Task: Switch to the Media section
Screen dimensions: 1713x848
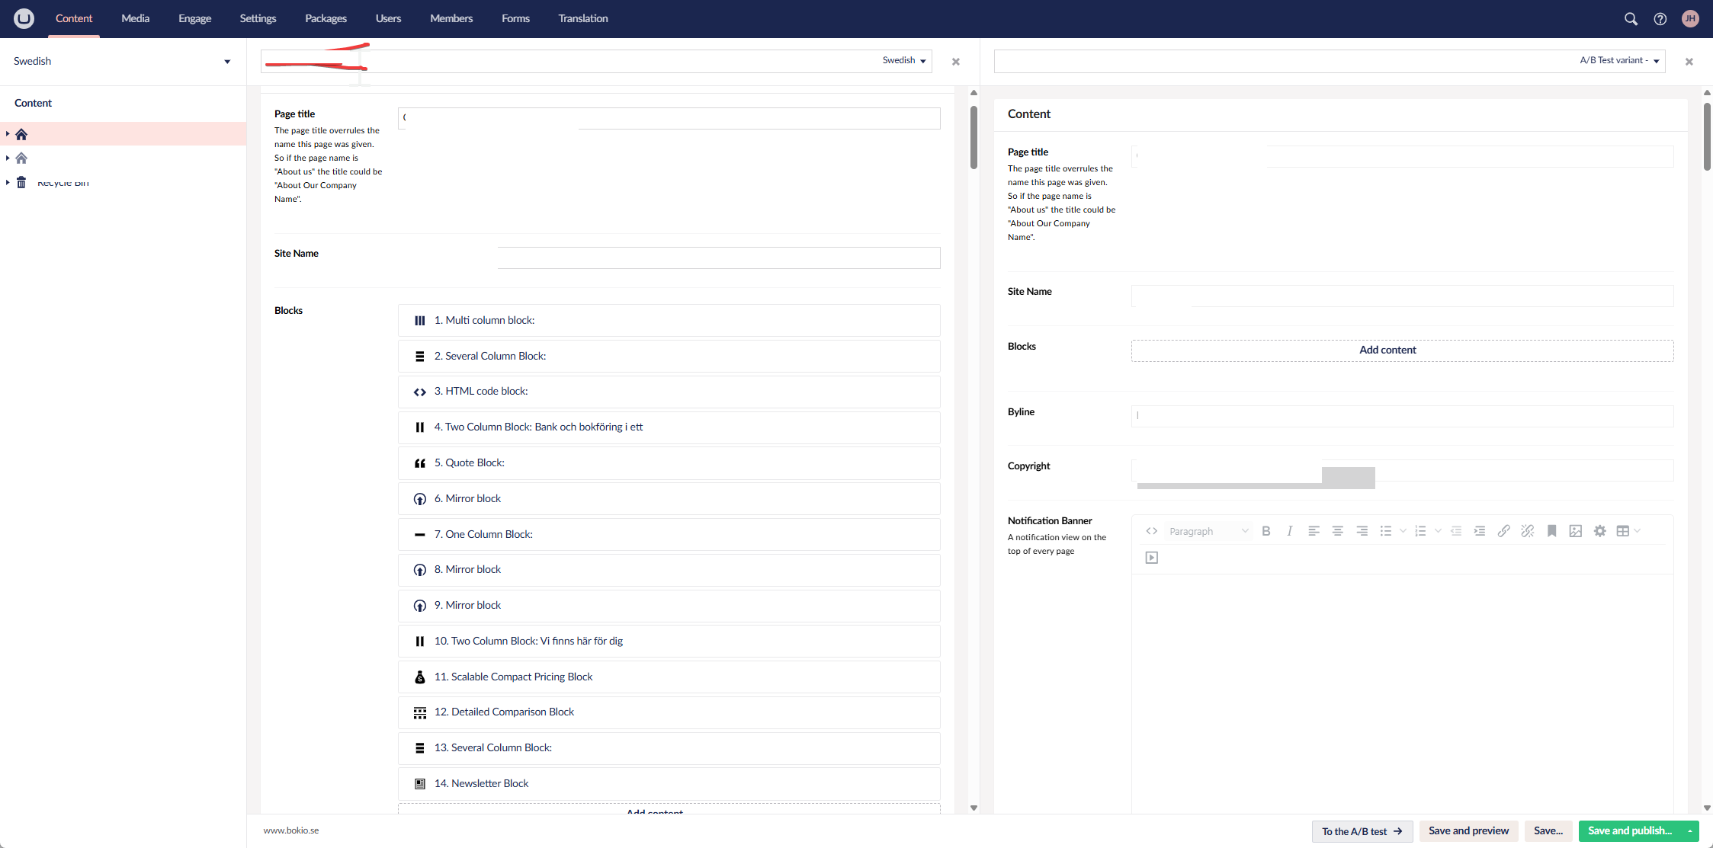Action: (135, 18)
